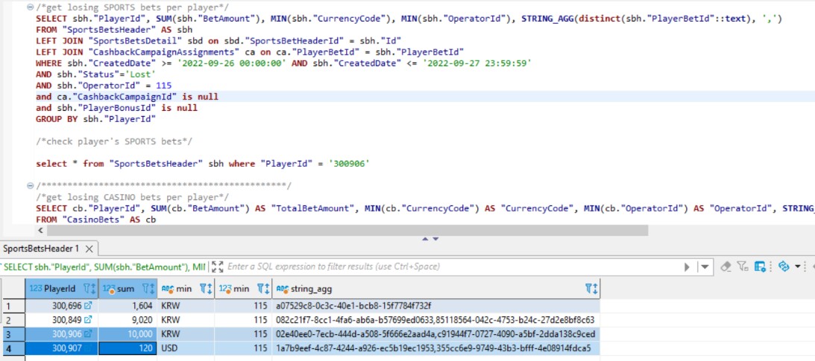Image resolution: width=815 pixels, height=361 pixels.
Task: Collapse the SPORTS bets SQL block fold marker
Action: coord(30,7)
